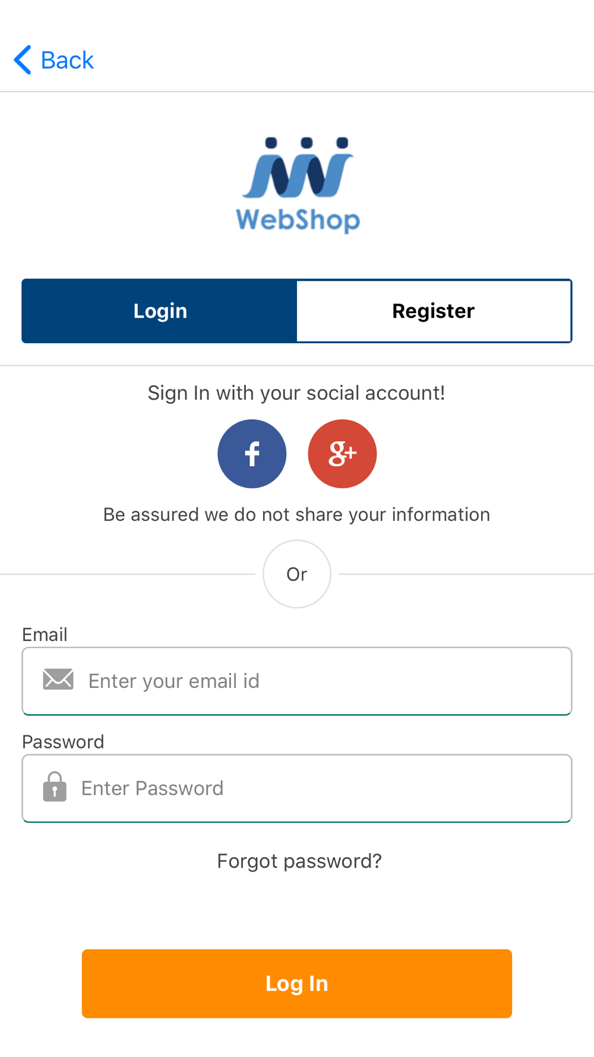This screenshot has height=1057, width=594.
Task: Tap the blue back chevron arrow
Action: pos(23,60)
